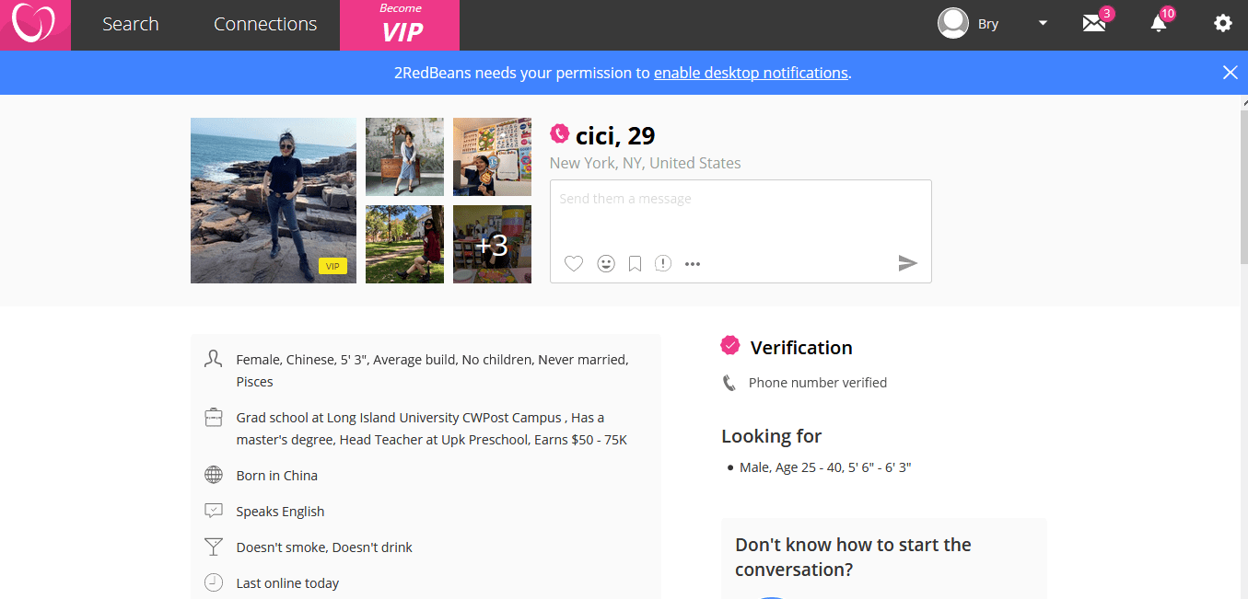This screenshot has width=1248, height=599.
Task: Bookmark this profile with the bookmark icon
Action: pos(635,264)
